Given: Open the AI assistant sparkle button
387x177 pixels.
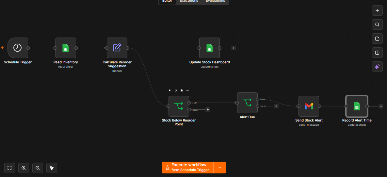Looking at the screenshot, I should pos(377,67).
